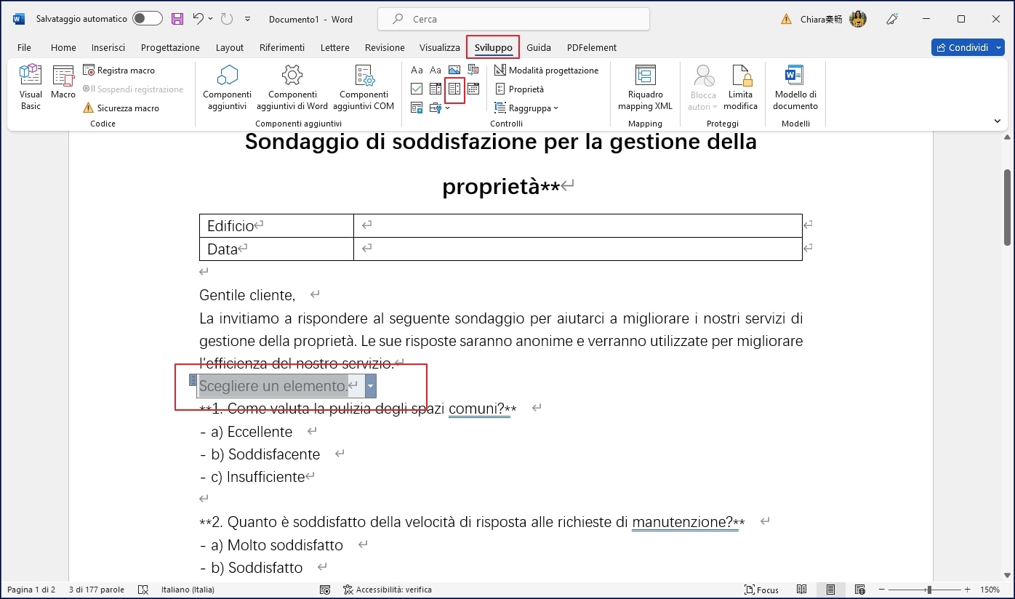
Task: Collapse the ribbon with the chevron
Action: pos(998,122)
